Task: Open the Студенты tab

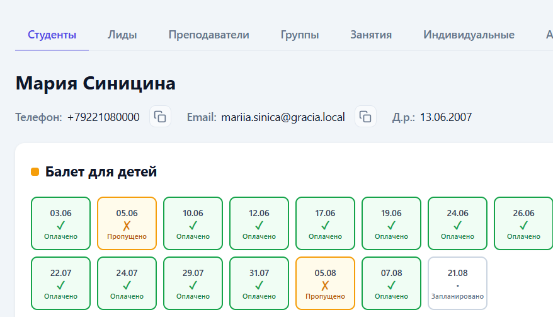Action: coord(52,35)
